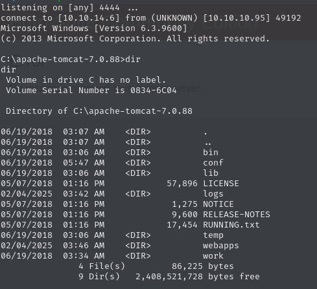The width and height of the screenshot is (317, 289).
Task: Select the 2,408,521,728 bytes free value
Action: pyautogui.click(x=198, y=277)
